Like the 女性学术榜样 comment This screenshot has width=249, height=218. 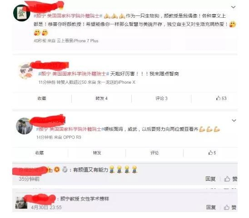coord(230,208)
